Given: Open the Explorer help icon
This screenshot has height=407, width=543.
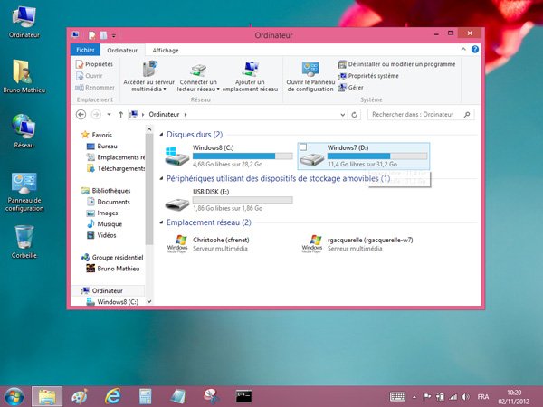Looking at the screenshot, I should click(x=475, y=50).
